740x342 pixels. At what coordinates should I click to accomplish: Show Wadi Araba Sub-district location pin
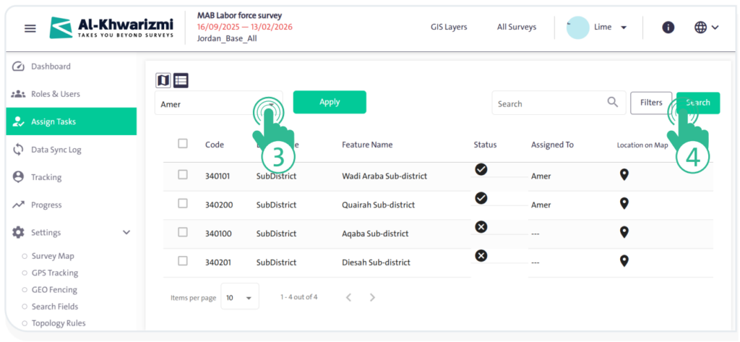coord(624,174)
